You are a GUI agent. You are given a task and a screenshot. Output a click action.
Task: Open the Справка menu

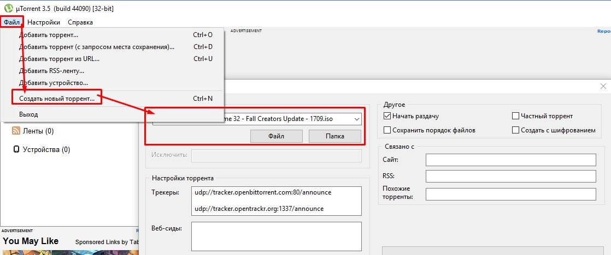(80, 22)
